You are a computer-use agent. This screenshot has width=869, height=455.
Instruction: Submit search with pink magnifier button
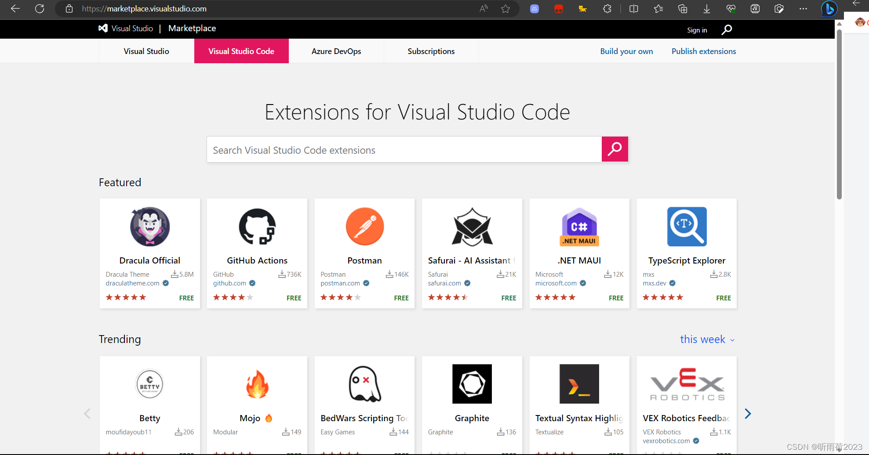614,149
